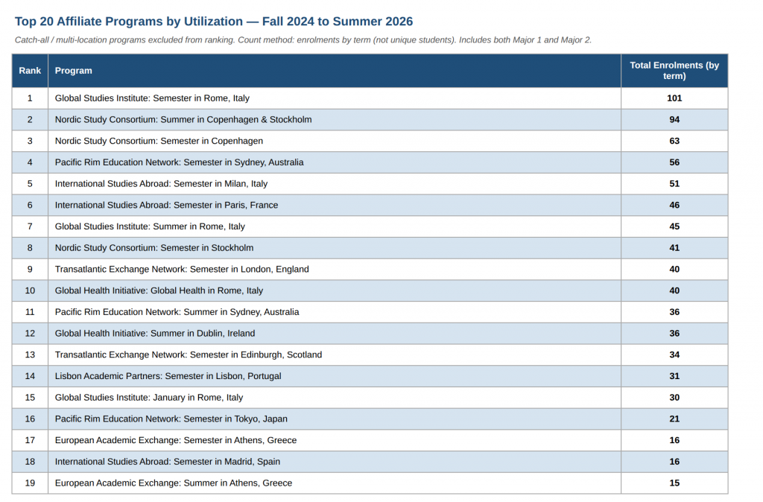Click Nordic Study Consortium Semester in Copenhagen
Image resolution: width=763 pixels, height=502 pixels.
pyautogui.click(x=159, y=141)
